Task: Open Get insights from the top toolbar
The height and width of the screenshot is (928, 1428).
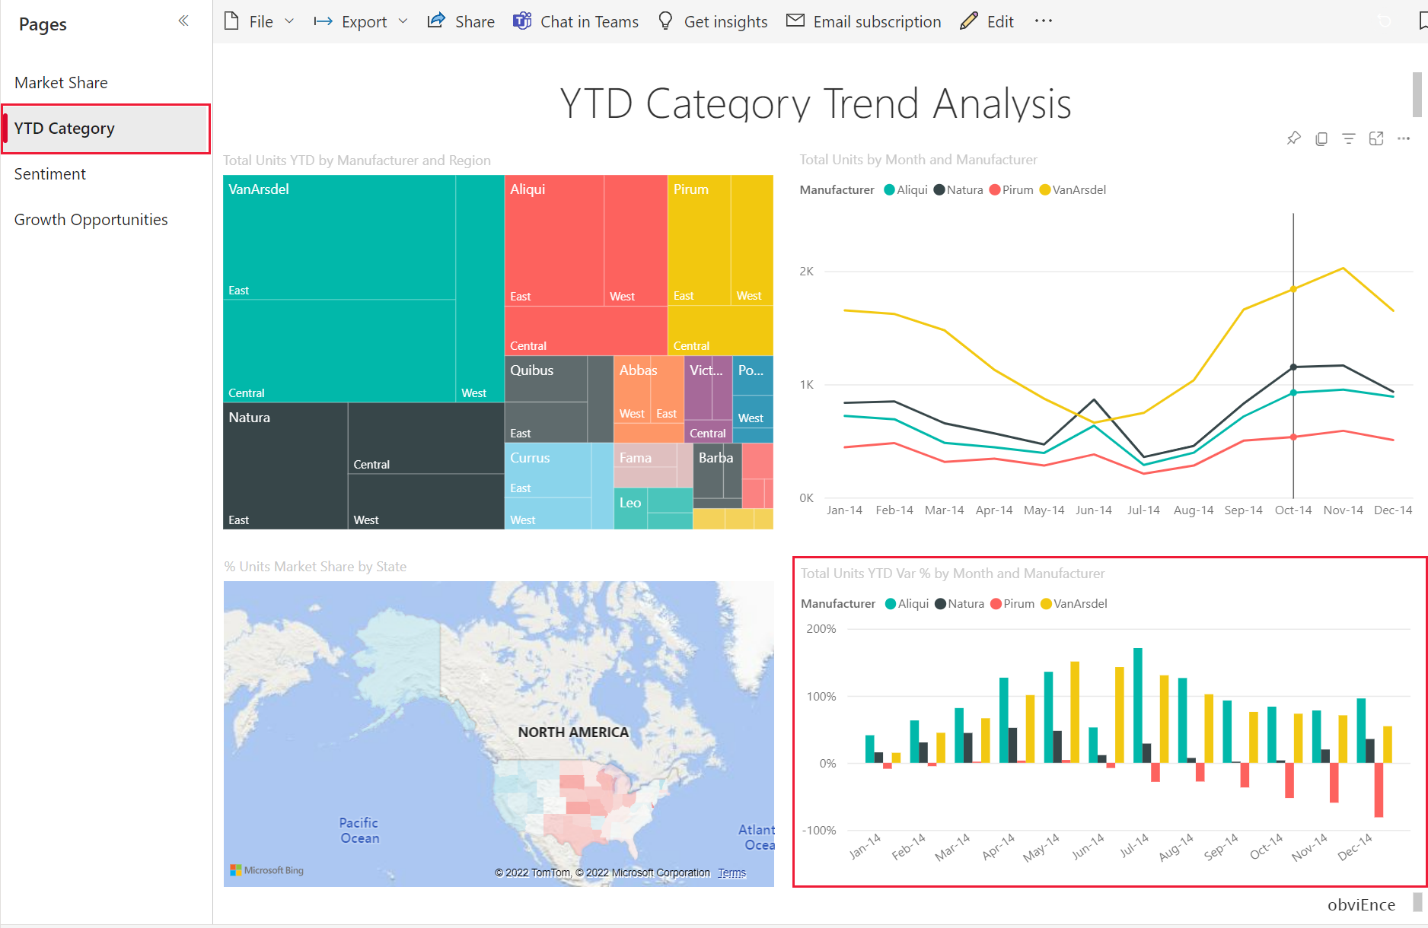Action: click(711, 21)
